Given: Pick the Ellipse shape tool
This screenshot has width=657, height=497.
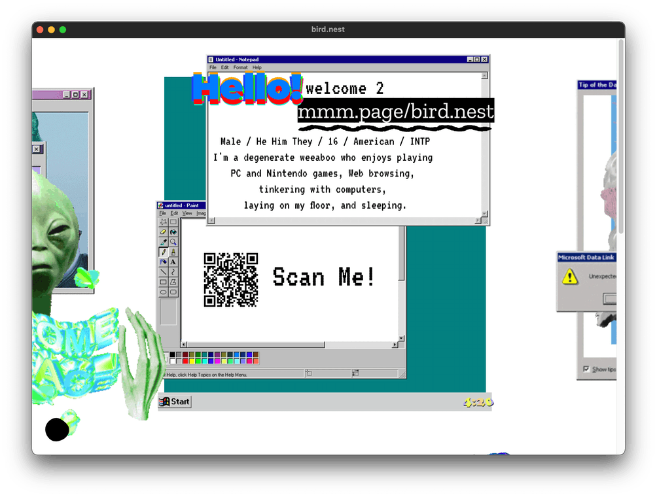Looking at the screenshot, I should click(163, 292).
